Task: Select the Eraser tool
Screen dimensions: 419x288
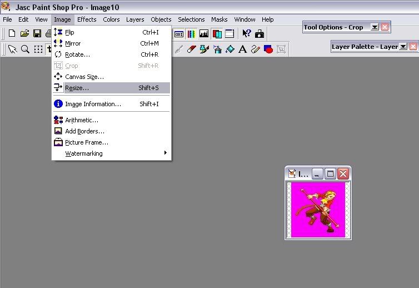Action: click(x=191, y=49)
